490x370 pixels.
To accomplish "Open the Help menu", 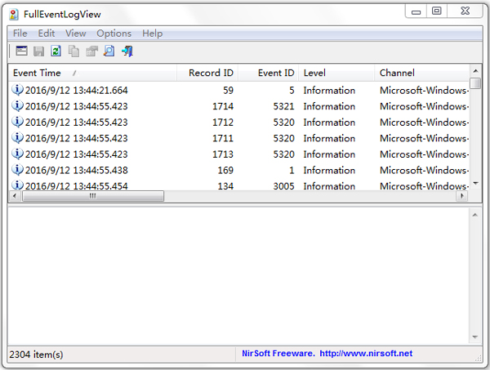I will (x=152, y=33).
